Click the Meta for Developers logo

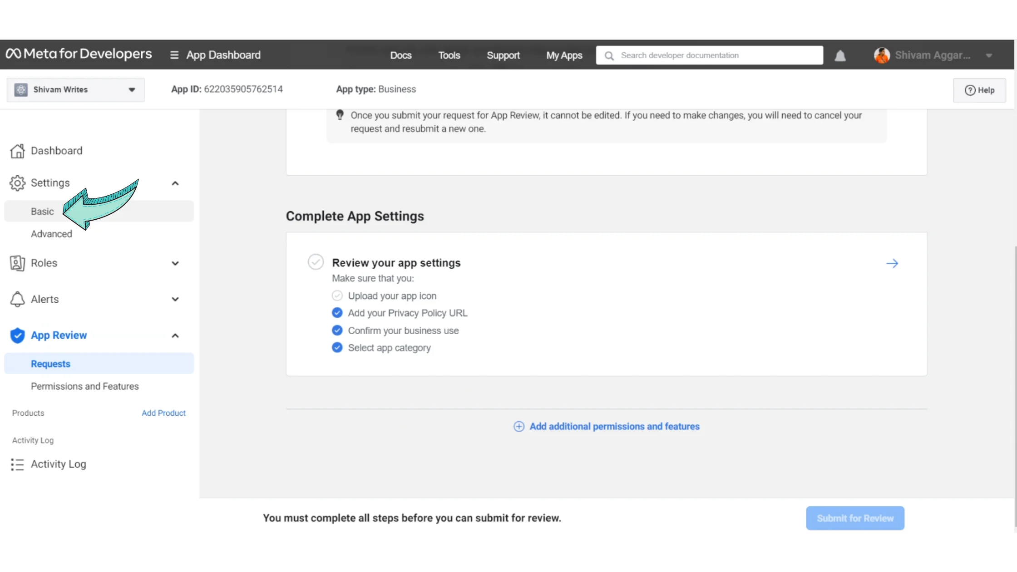point(79,54)
